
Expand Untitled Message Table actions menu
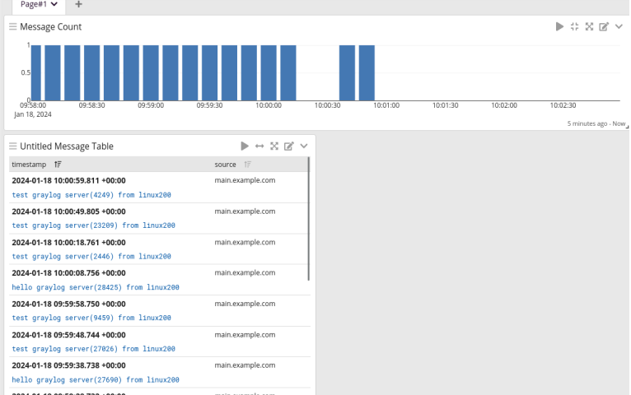click(x=304, y=146)
